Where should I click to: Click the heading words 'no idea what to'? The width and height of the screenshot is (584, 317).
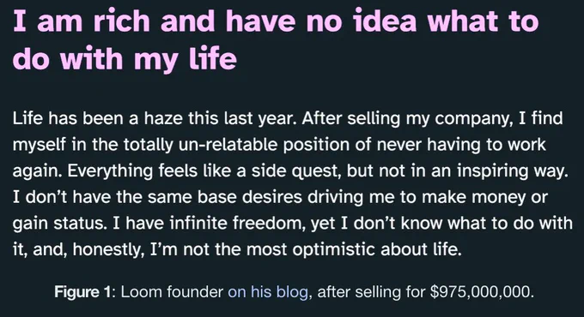(x=423, y=21)
